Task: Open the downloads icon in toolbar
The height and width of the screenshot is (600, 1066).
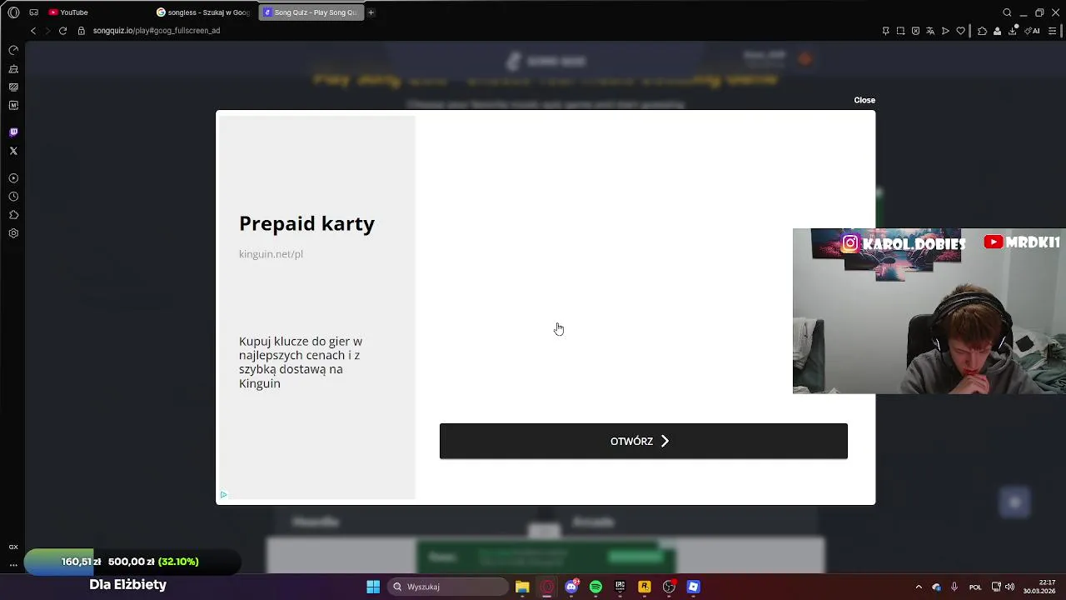Action: (x=1013, y=31)
